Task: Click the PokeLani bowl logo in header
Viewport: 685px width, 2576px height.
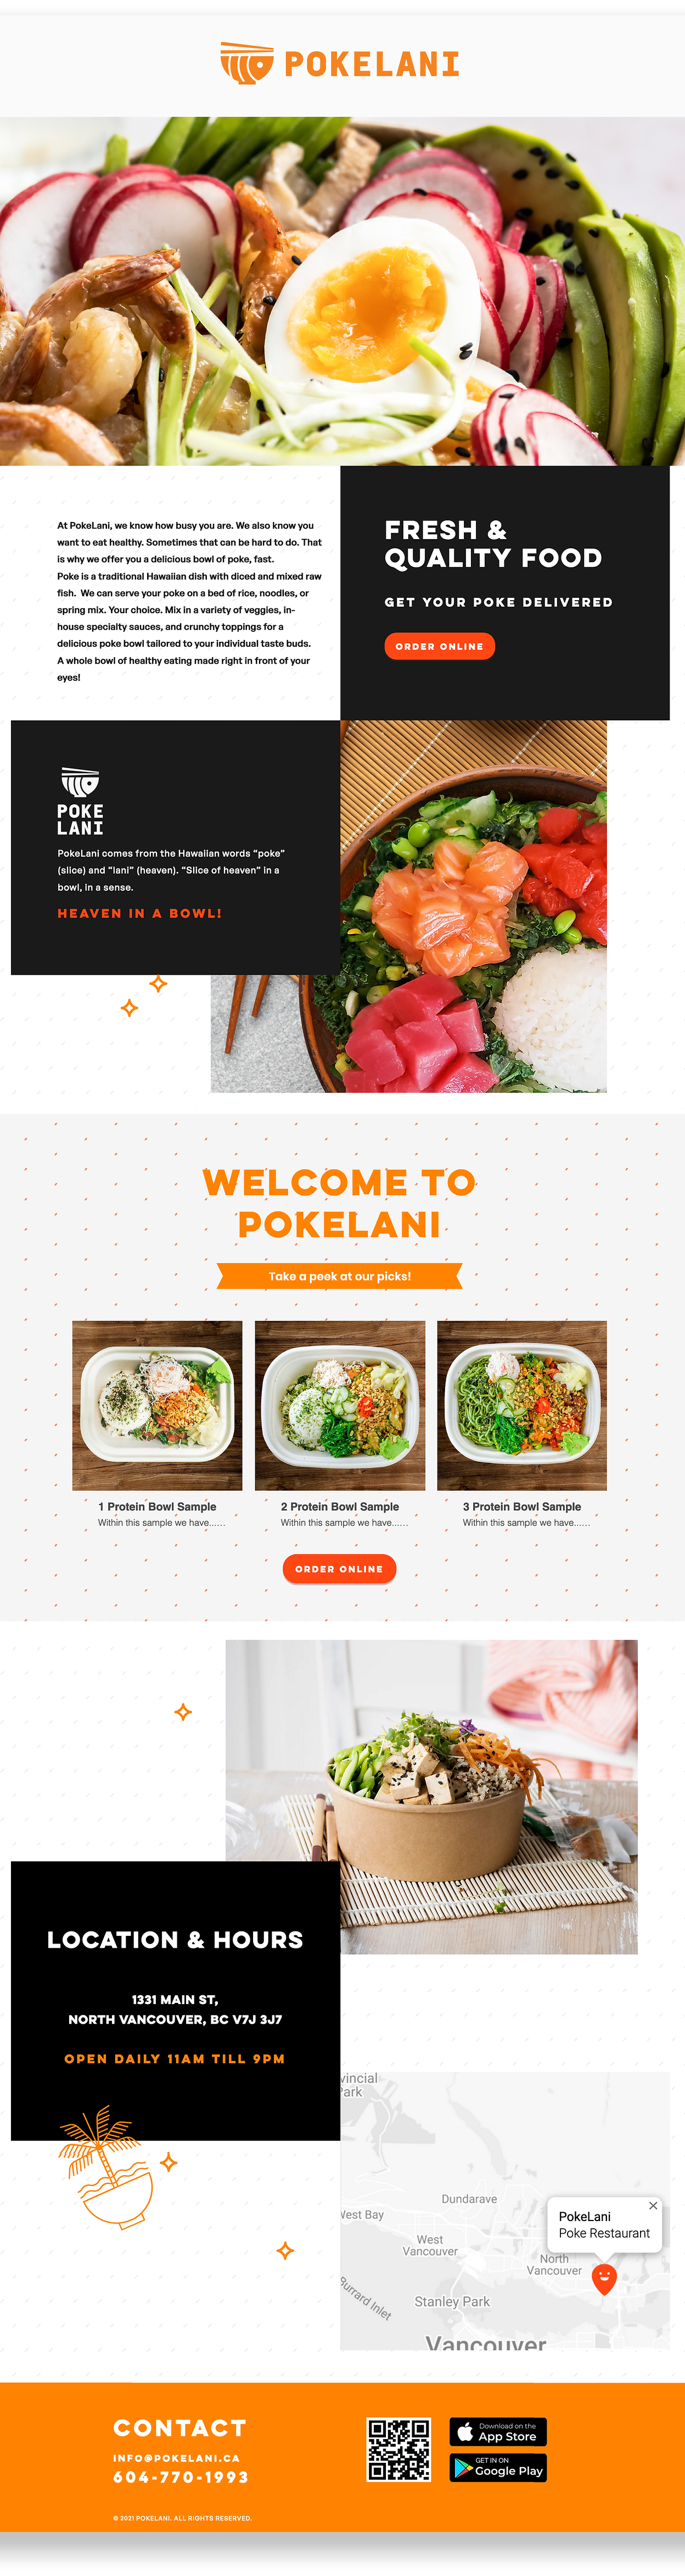Action: pos(246,63)
